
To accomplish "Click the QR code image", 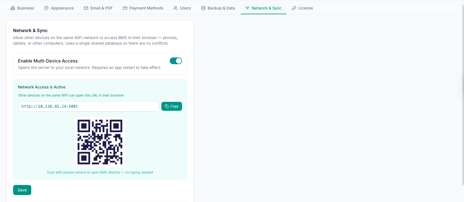I will click(100, 142).
